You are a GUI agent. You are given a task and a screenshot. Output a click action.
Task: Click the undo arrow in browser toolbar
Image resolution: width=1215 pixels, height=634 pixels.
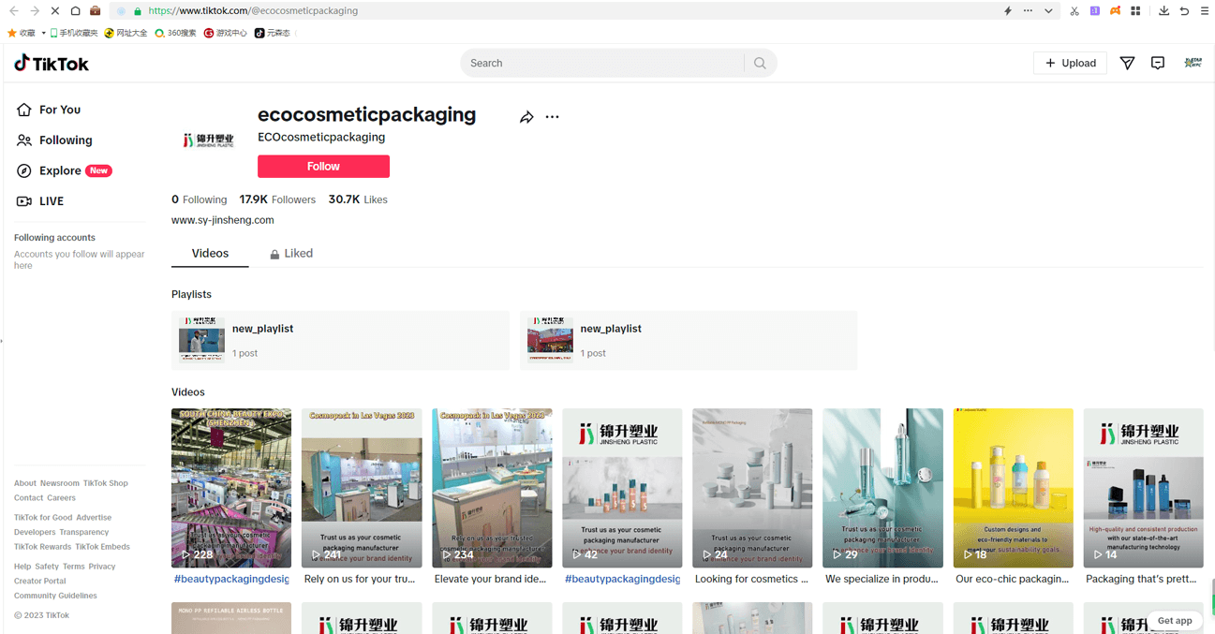pyautogui.click(x=1184, y=11)
